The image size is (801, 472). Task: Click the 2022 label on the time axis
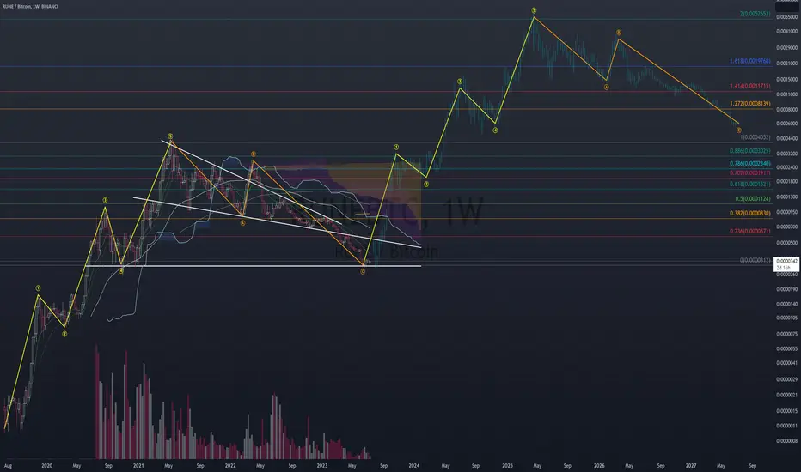pyautogui.click(x=230, y=466)
